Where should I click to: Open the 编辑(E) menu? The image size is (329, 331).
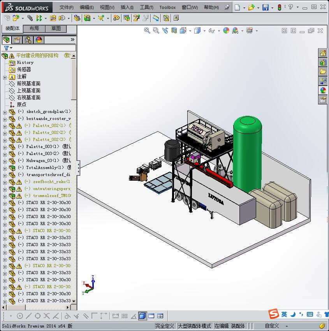(x=87, y=7)
